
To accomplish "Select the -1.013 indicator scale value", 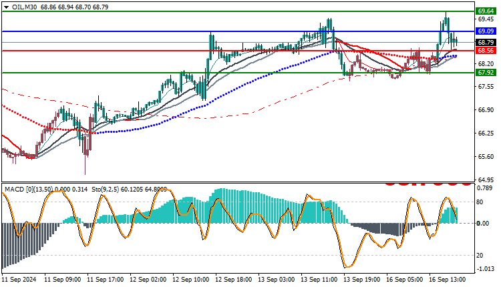I will click(x=486, y=269).
